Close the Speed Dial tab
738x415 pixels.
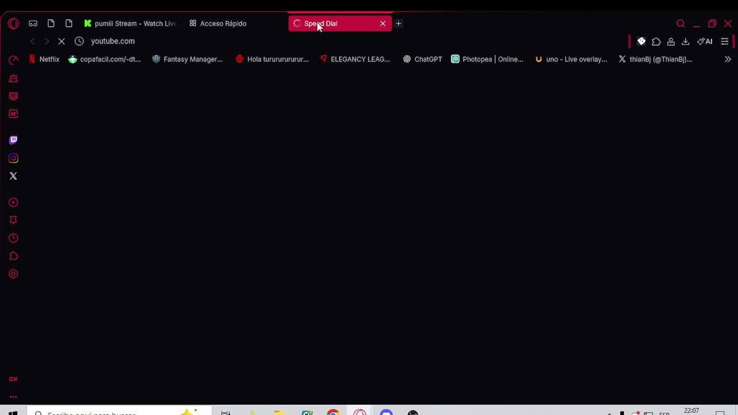pyautogui.click(x=383, y=24)
